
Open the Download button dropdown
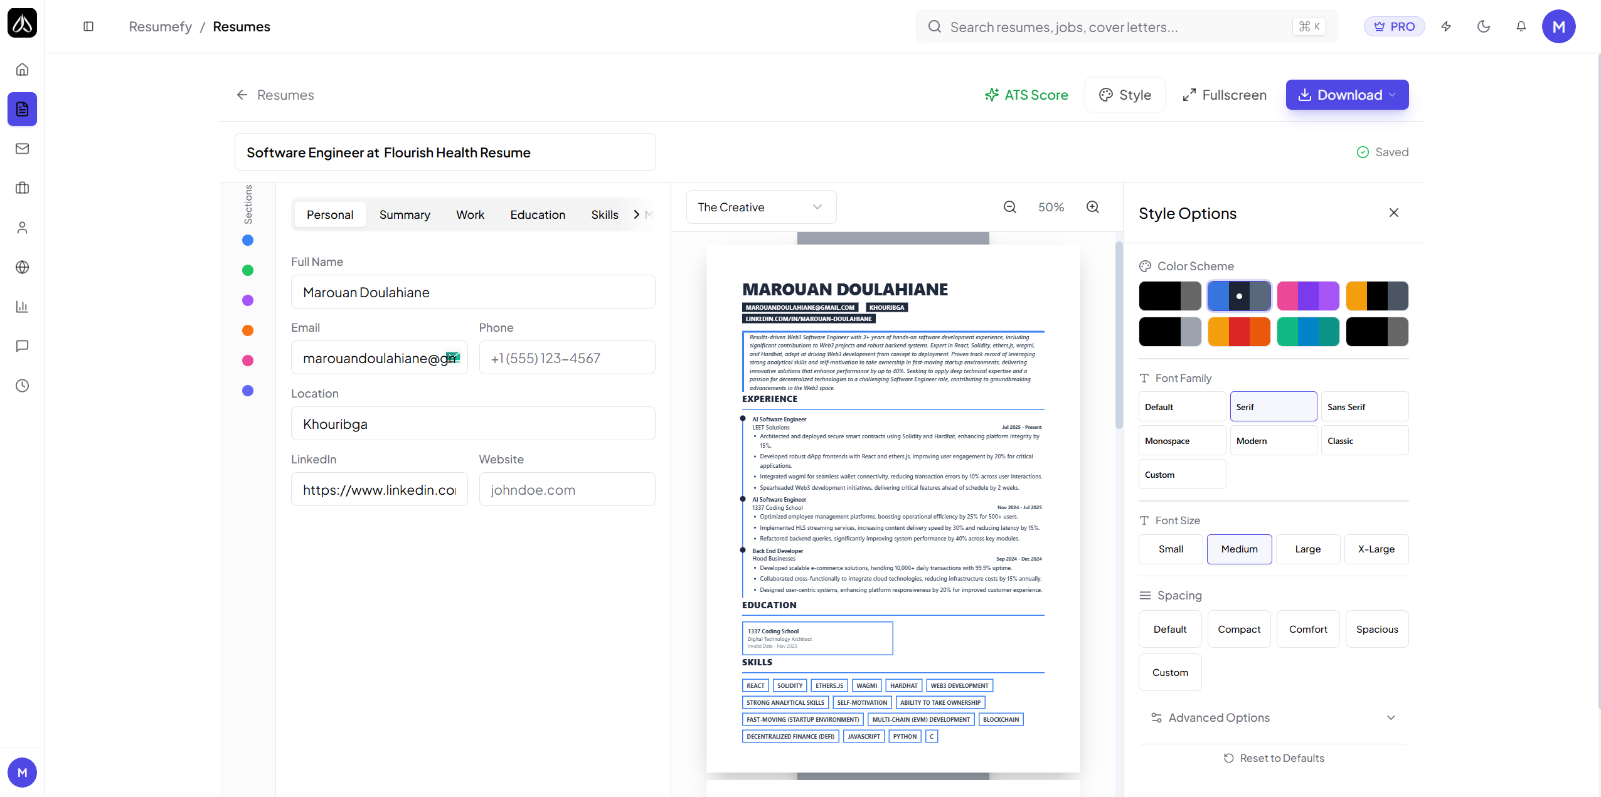point(1347,95)
